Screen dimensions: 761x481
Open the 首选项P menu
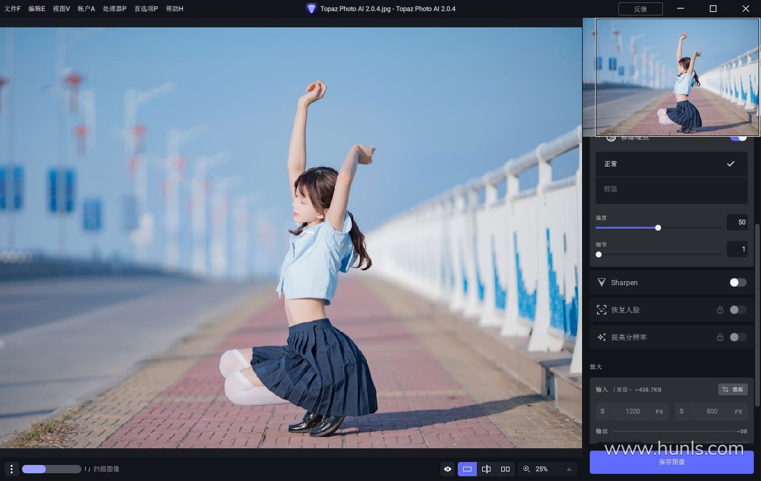(146, 9)
